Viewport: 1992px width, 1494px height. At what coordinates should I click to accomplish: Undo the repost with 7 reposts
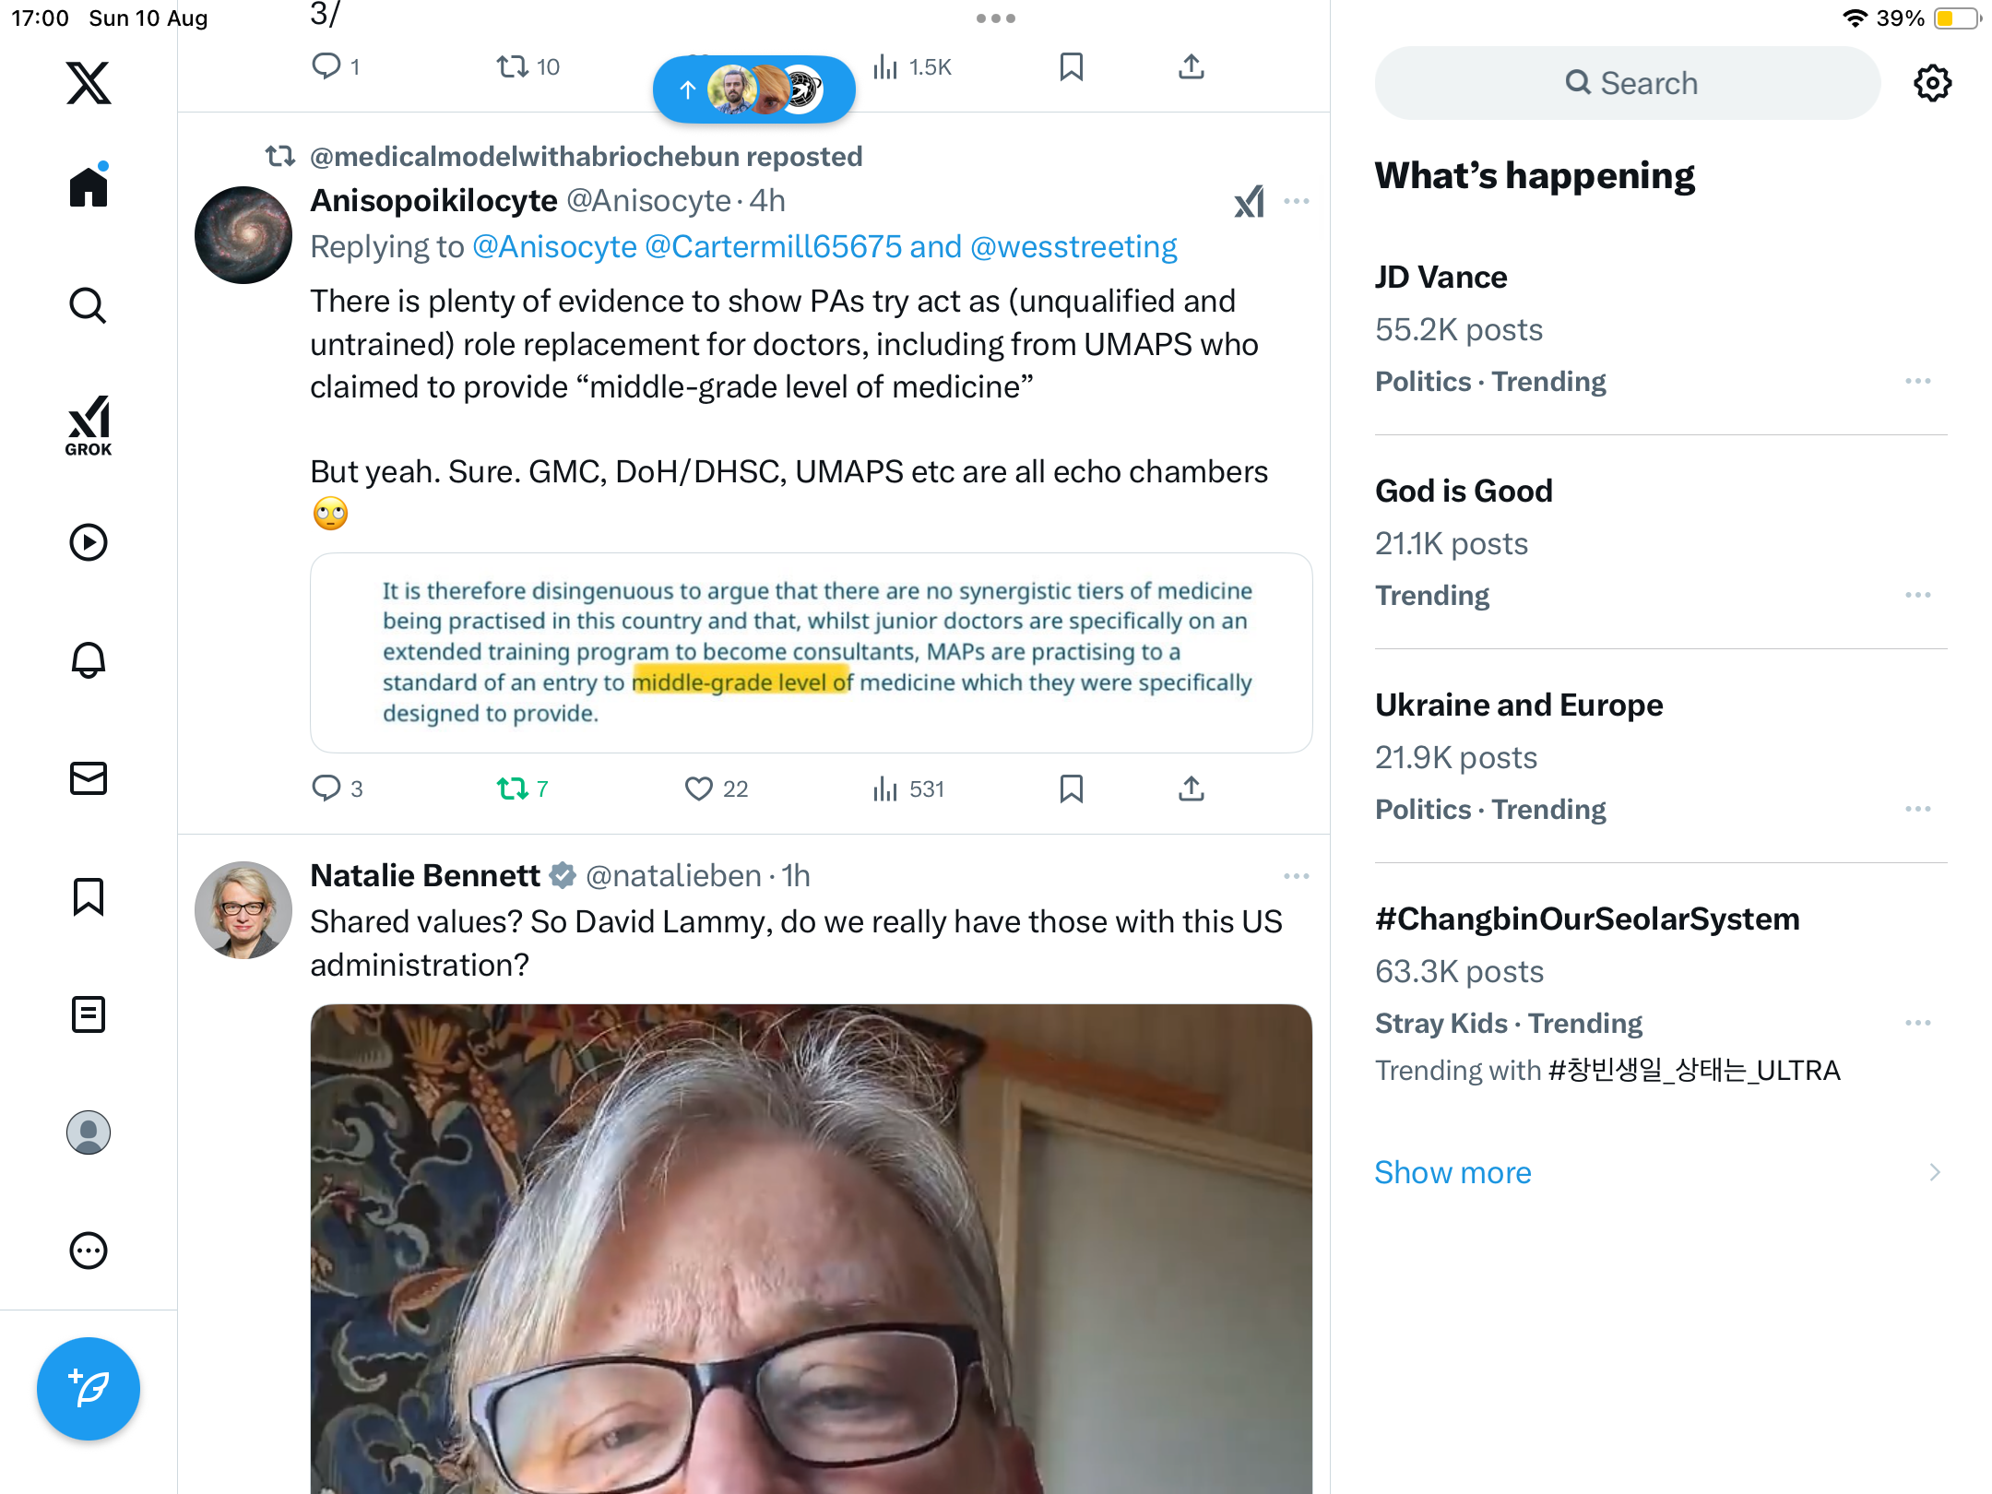[513, 788]
